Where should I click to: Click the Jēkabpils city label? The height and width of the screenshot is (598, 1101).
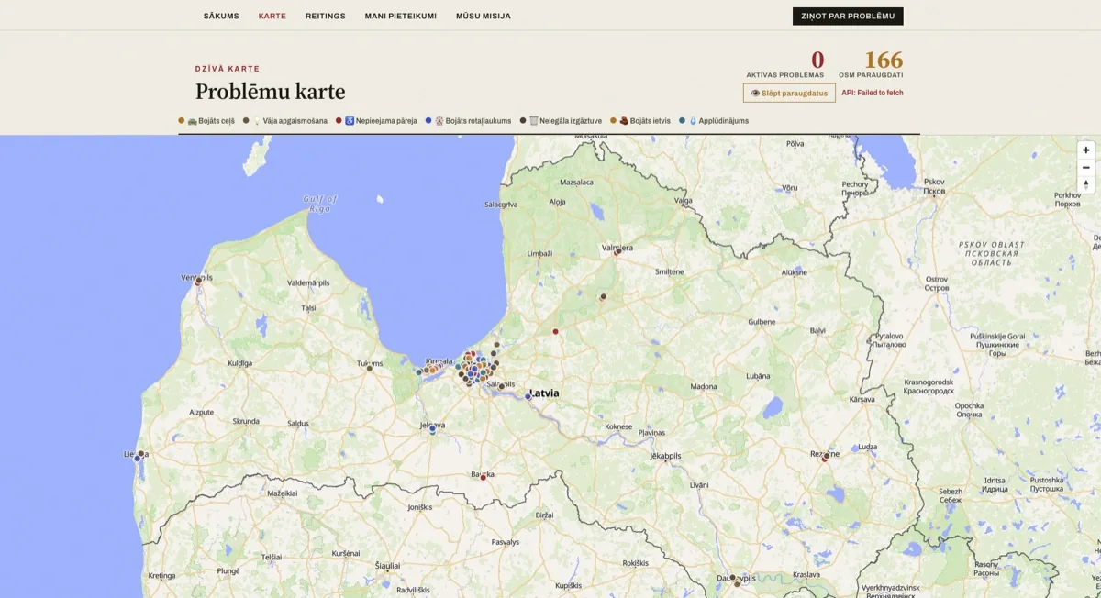click(x=665, y=456)
